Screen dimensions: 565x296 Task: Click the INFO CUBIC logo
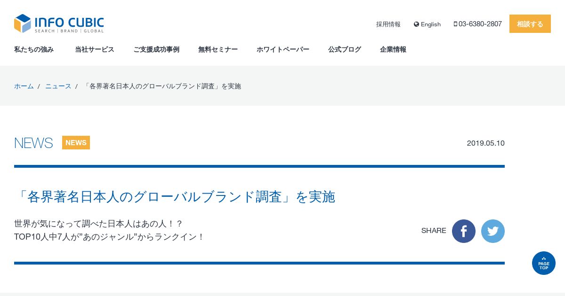[x=59, y=23]
